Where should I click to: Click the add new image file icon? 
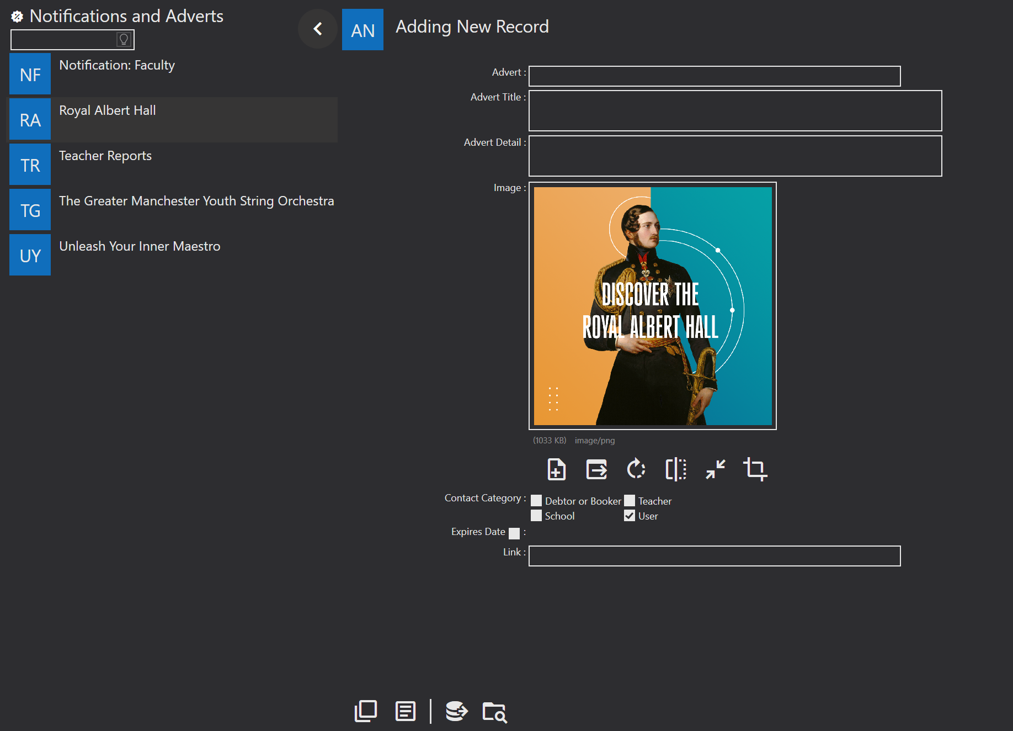(x=556, y=469)
